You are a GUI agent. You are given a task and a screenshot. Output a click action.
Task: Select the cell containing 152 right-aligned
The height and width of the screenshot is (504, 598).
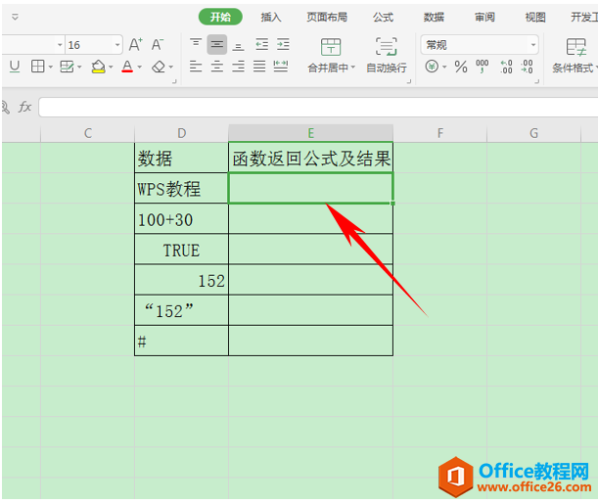(181, 280)
